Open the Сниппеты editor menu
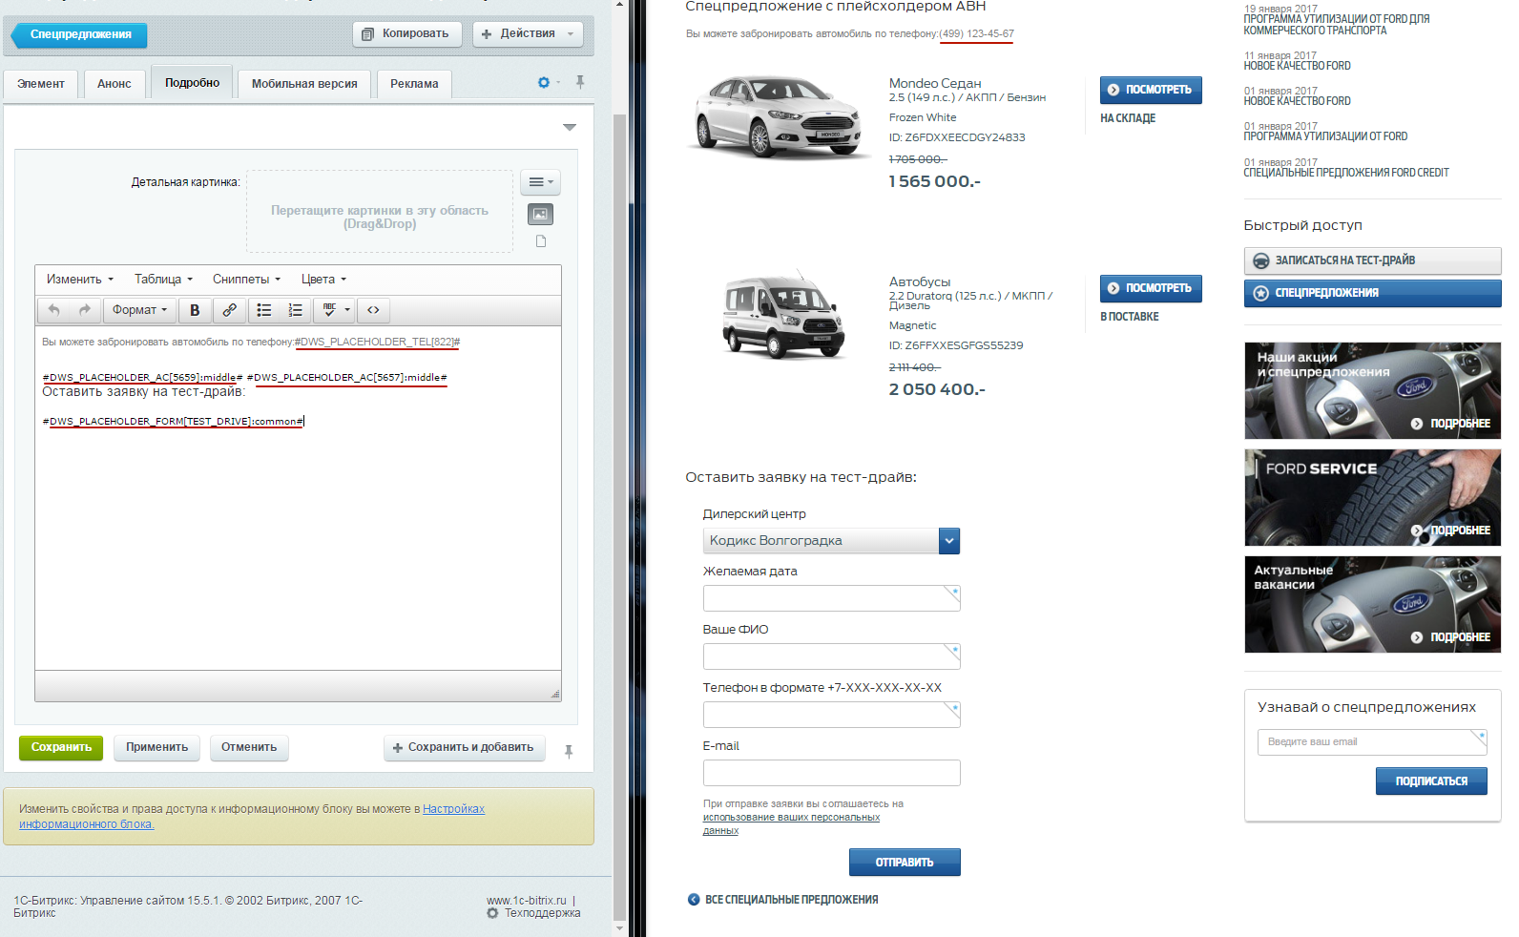The height and width of the screenshot is (937, 1519). click(x=246, y=280)
